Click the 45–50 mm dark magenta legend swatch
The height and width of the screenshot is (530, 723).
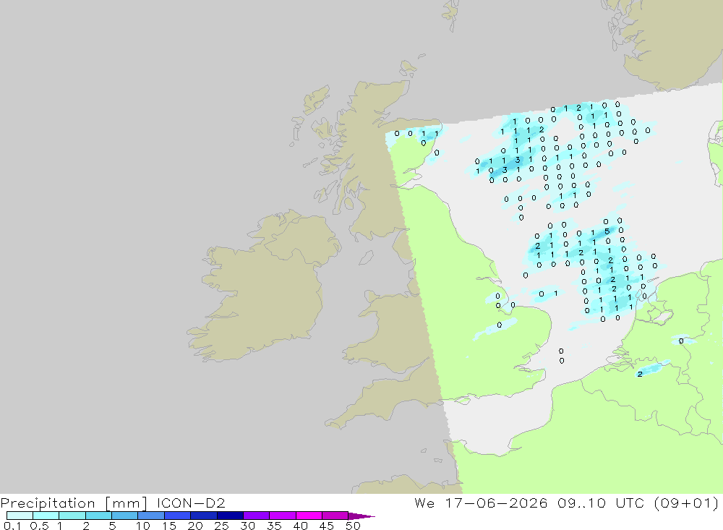tap(335, 516)
